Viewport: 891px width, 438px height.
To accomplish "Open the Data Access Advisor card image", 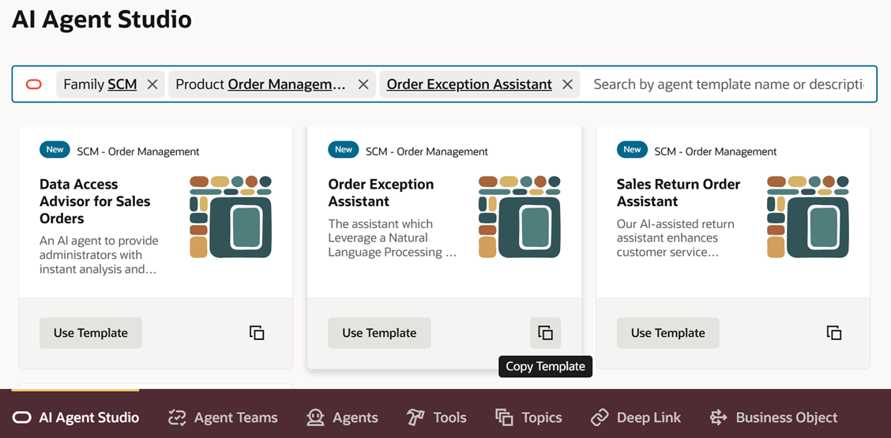I will [x=231, y=217].
